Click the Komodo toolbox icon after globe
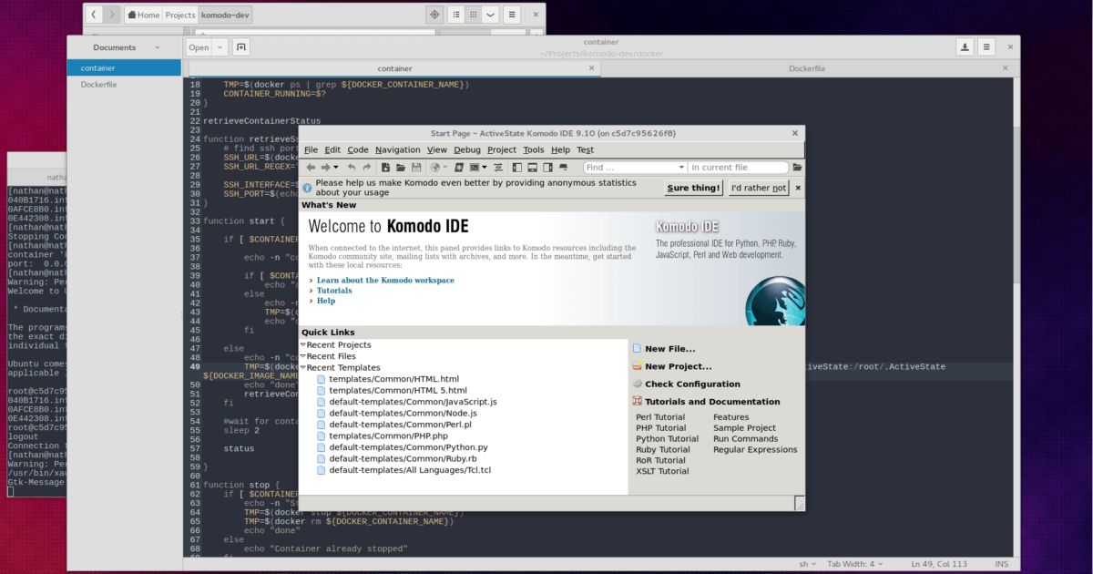Screen dimensions: 1093x574 pyautogui.click(x=460, y=168)
